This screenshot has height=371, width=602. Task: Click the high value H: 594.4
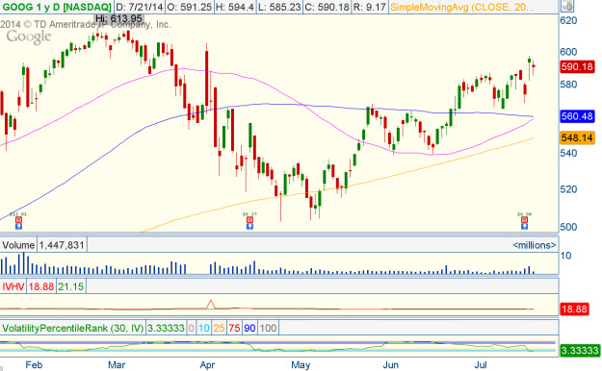[235, 7]
